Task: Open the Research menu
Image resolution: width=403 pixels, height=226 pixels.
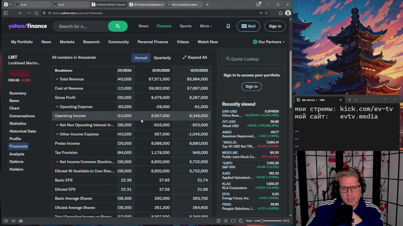Action: coord(91,42)
